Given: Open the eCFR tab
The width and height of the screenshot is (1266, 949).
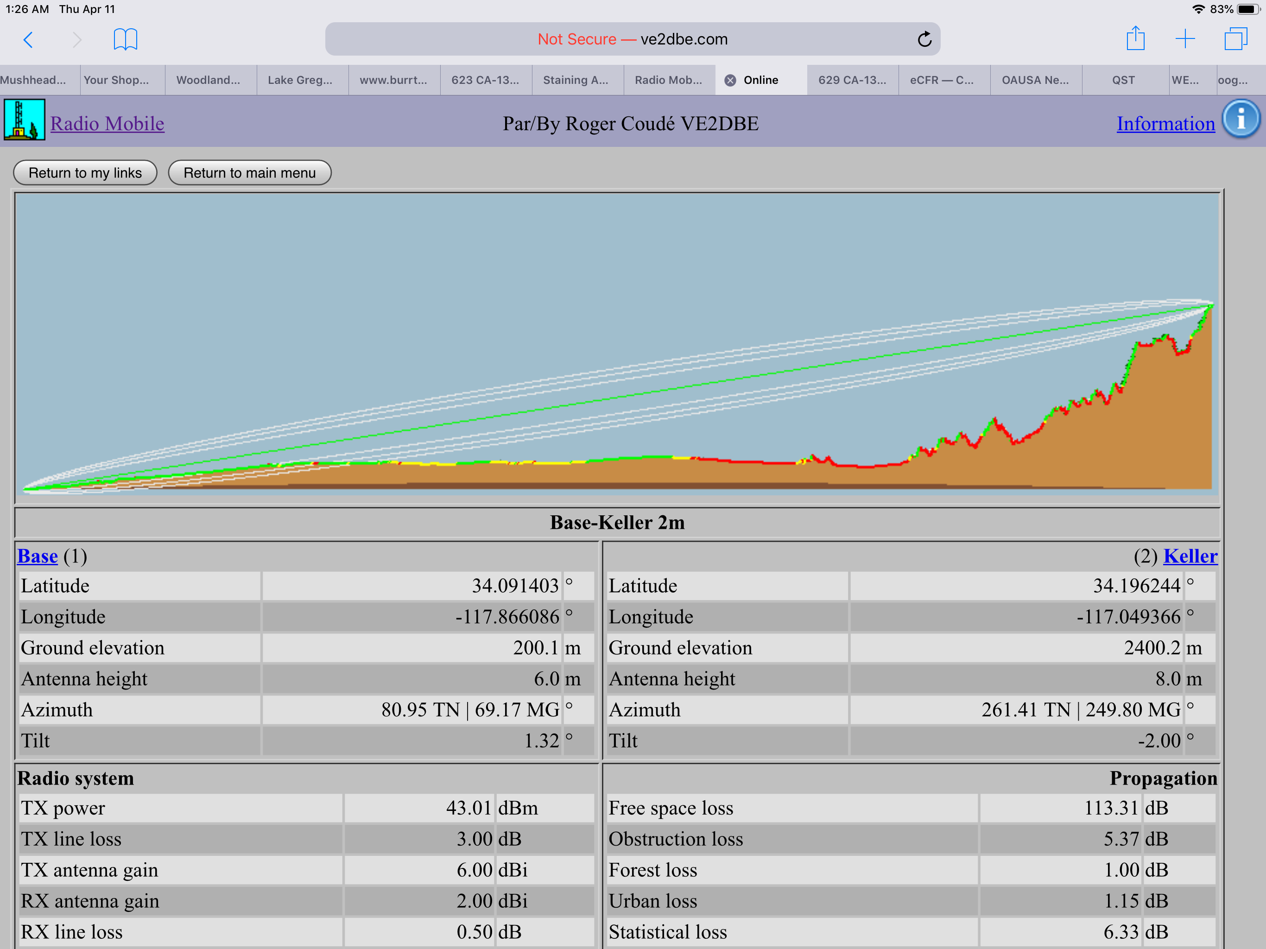Looking at the screenshot, I should 942,80.
